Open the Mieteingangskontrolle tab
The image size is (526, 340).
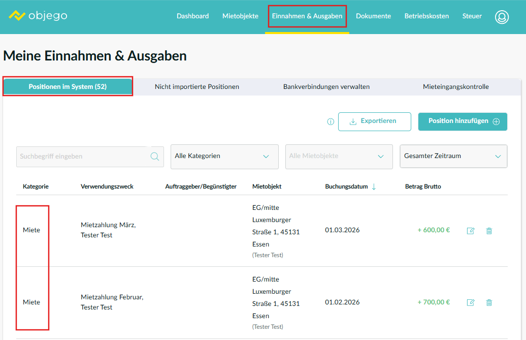click(x=455, y=87)
